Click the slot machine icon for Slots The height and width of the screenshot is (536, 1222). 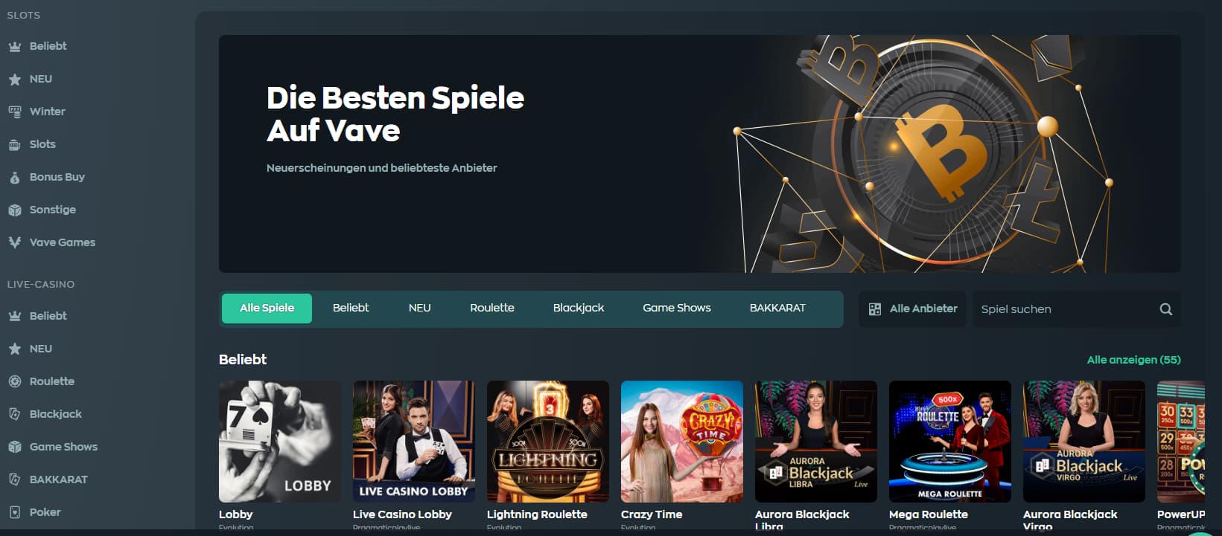tap(14, 144)
